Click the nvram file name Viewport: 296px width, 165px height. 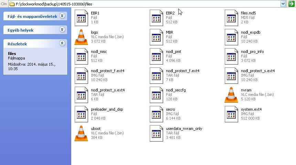(x=246, y=90)
